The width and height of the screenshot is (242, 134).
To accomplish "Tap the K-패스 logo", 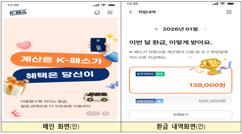I will 18,12.
